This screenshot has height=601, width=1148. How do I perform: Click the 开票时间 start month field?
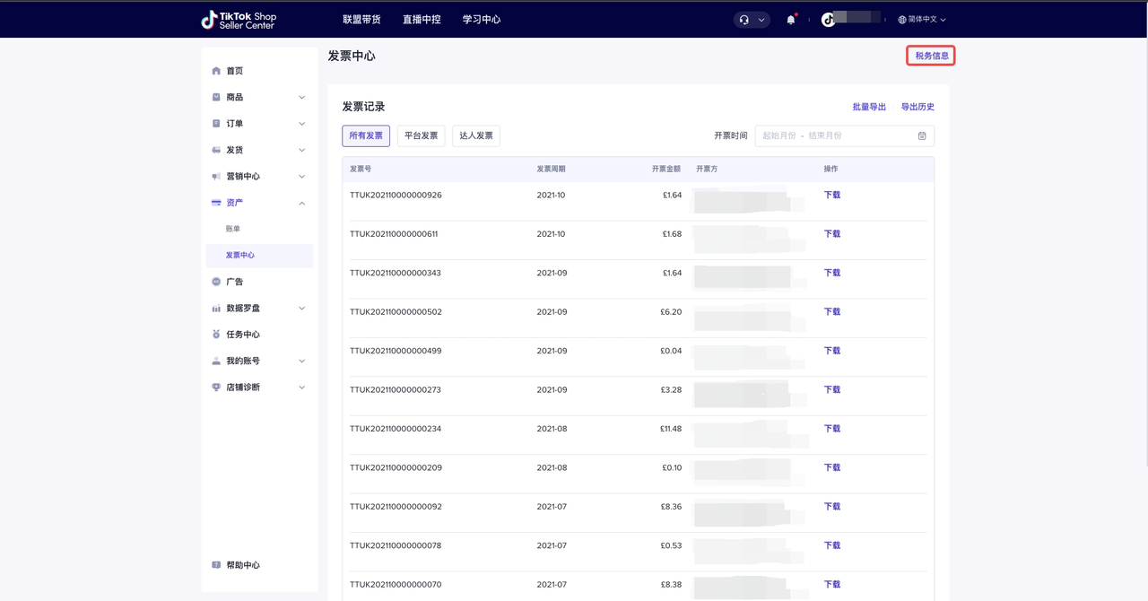coord(778,135)
